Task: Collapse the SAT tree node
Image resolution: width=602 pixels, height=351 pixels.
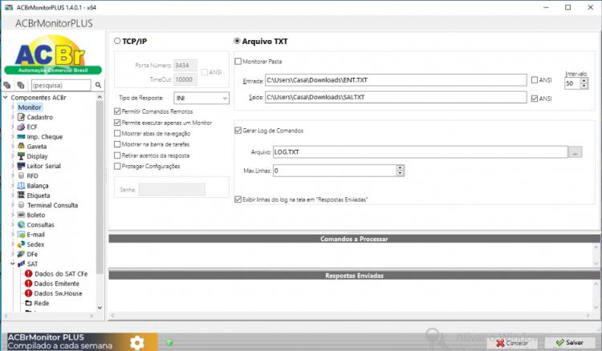Action: click(x=13, y=264)
